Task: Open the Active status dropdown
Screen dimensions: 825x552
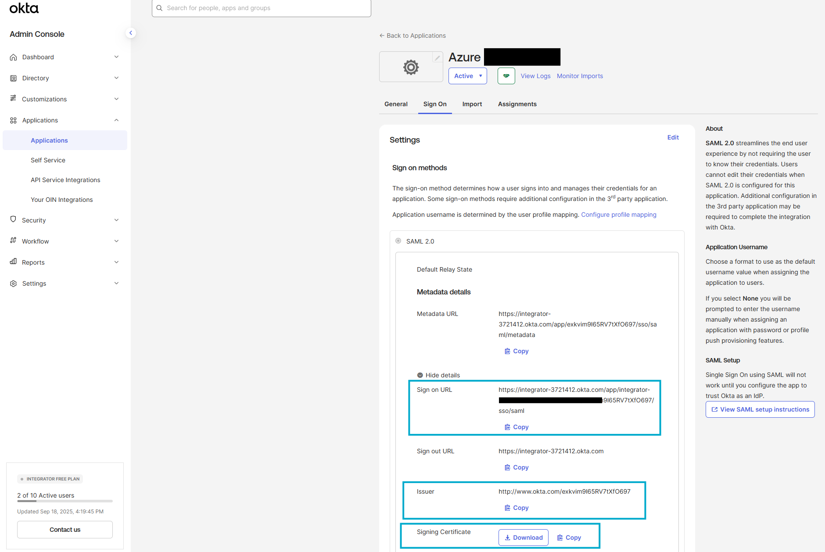Action: (x=467, y=76)
